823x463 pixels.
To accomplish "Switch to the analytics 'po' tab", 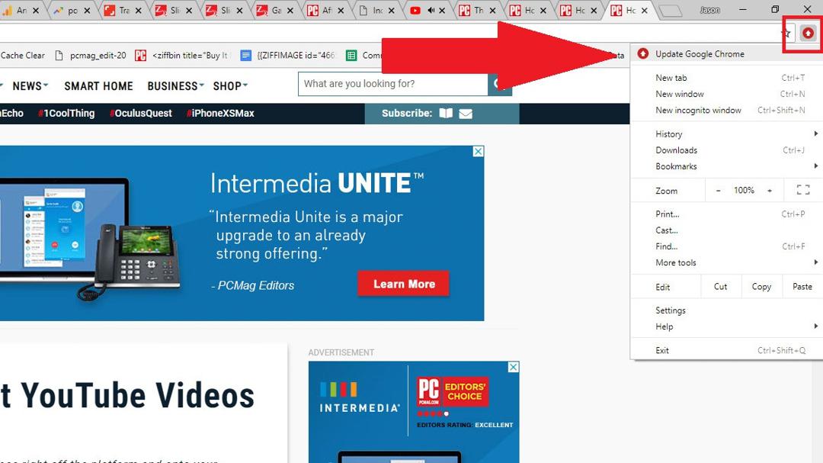I will point(73,11).
